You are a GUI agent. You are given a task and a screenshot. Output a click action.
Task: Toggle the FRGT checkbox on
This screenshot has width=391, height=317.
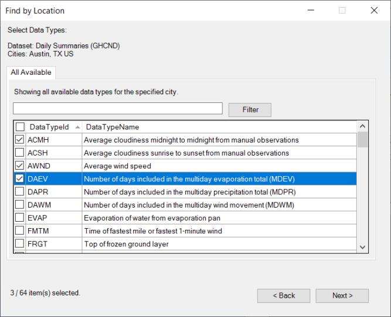[x=20, y=243]
